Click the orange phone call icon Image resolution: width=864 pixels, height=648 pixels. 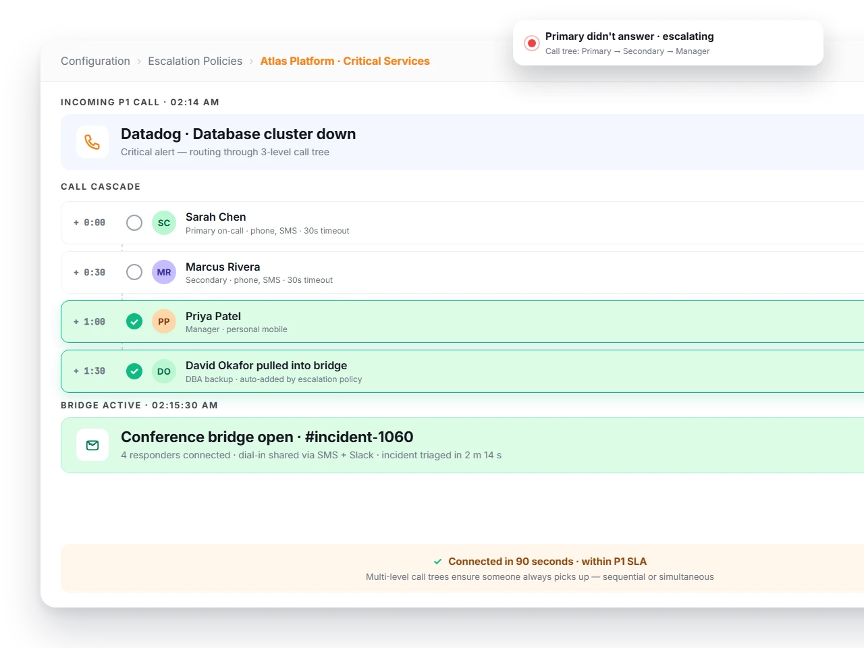(x=92, y=142)
